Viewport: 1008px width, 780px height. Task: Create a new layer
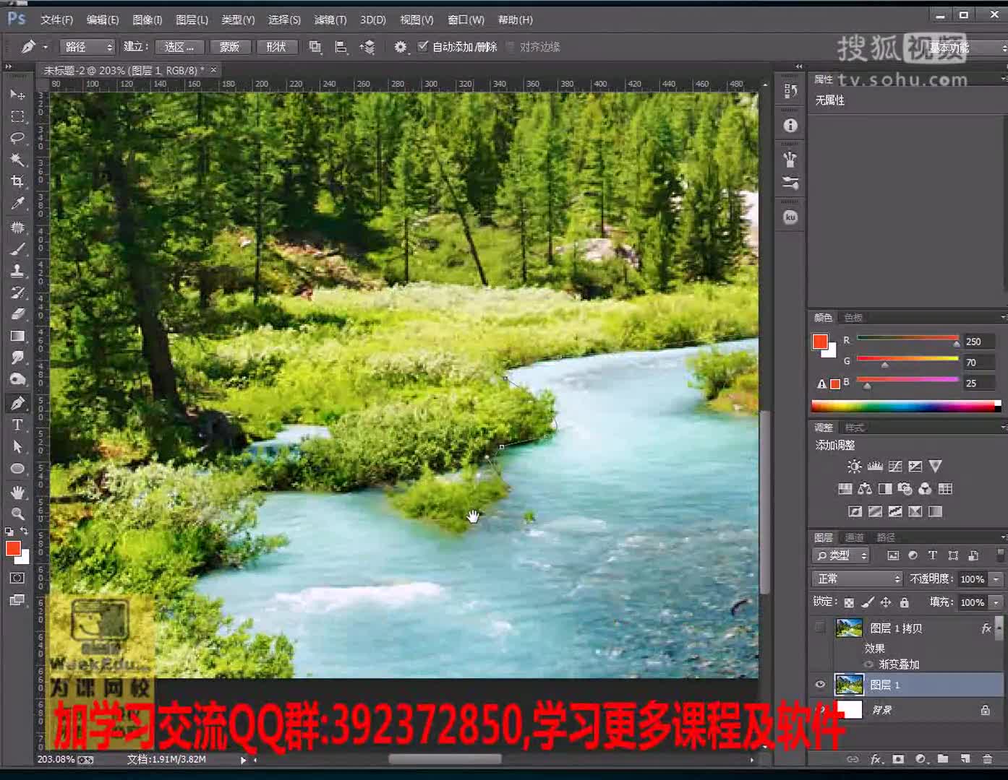point(965,759)
